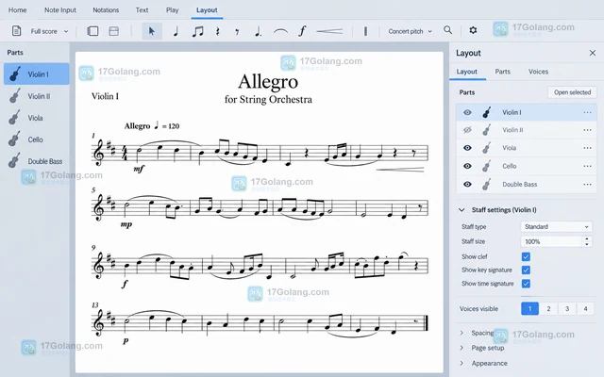Open the Staff type Standard dropdown
Screen dimensions: 604x377
556,226
